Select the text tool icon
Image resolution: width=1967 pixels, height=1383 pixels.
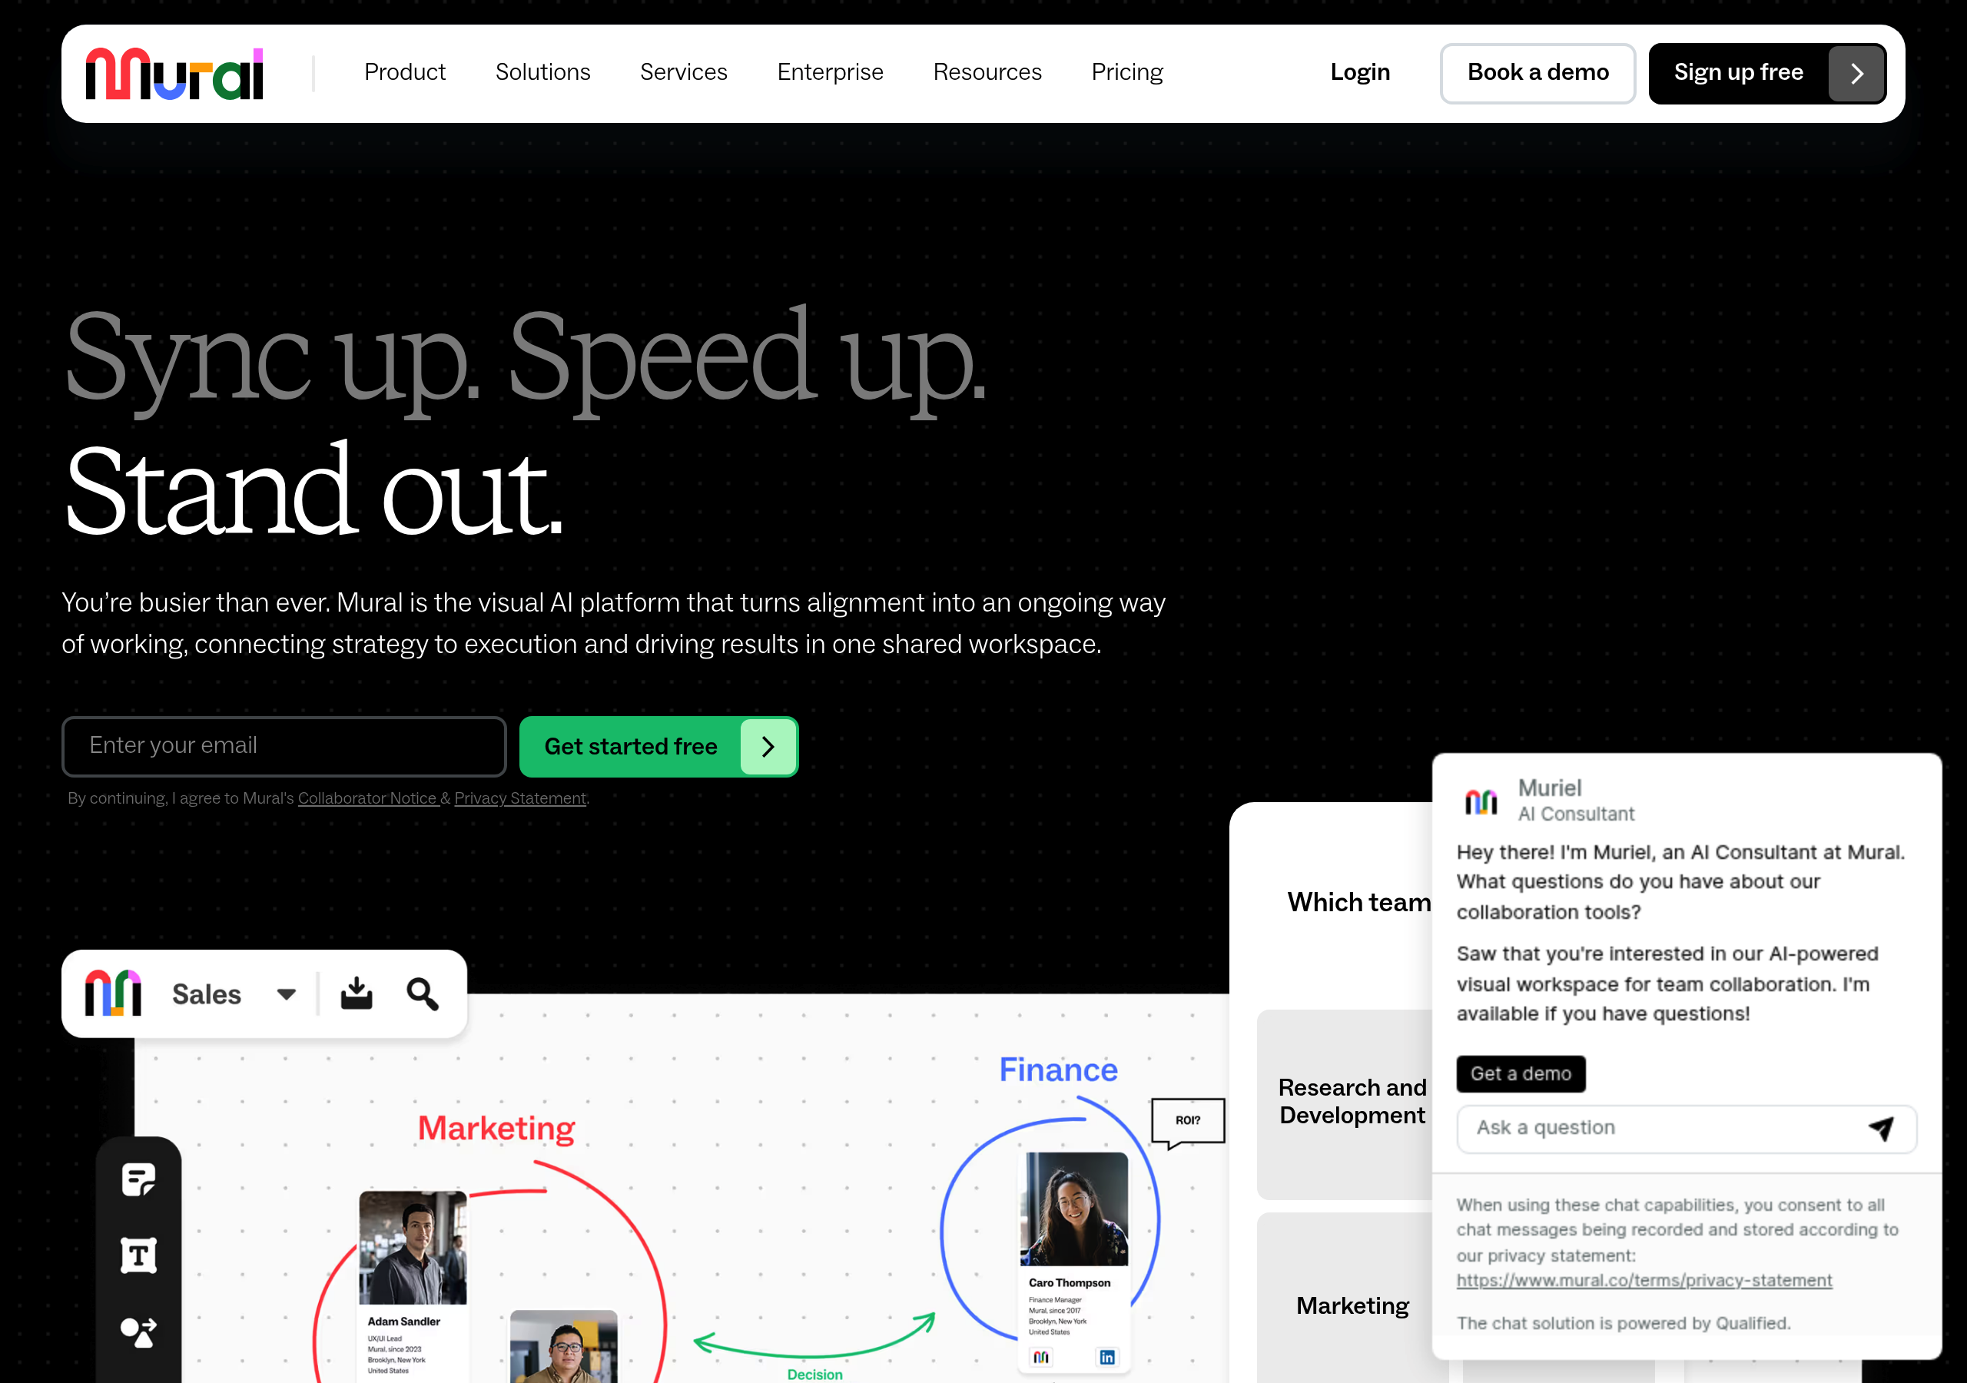[139, 1255]
